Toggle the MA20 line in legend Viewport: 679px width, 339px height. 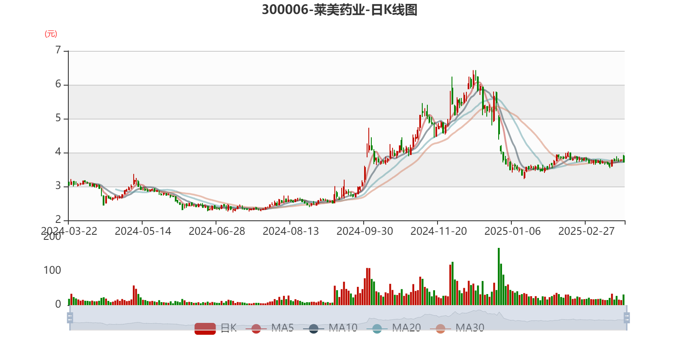coord(394,328)
